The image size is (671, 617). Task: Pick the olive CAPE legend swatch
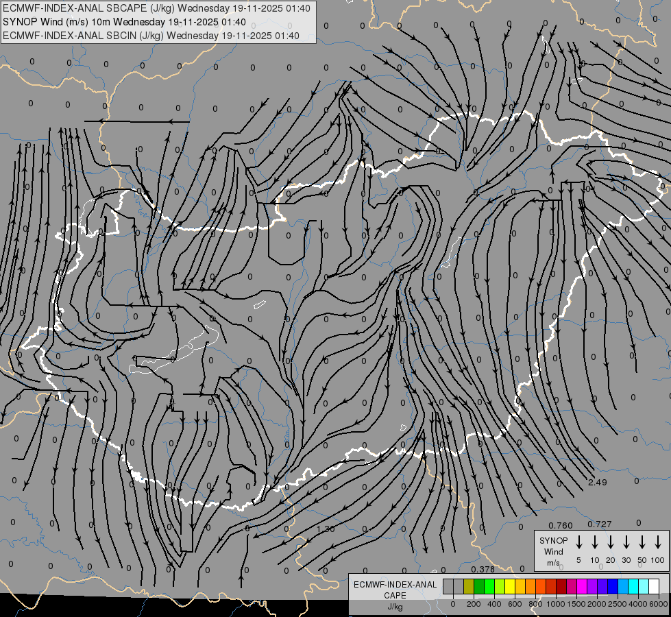(x=469, y=586)
